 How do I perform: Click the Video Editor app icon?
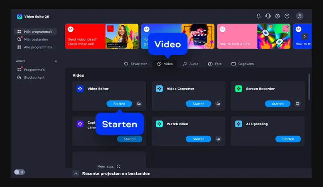80,89
